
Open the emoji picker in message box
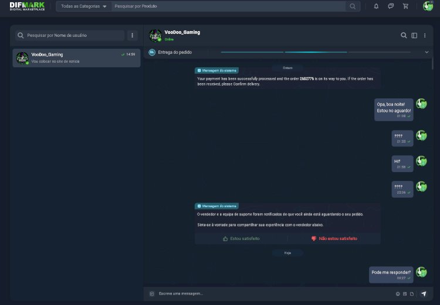pyautogui.click(x=398, y=294)
